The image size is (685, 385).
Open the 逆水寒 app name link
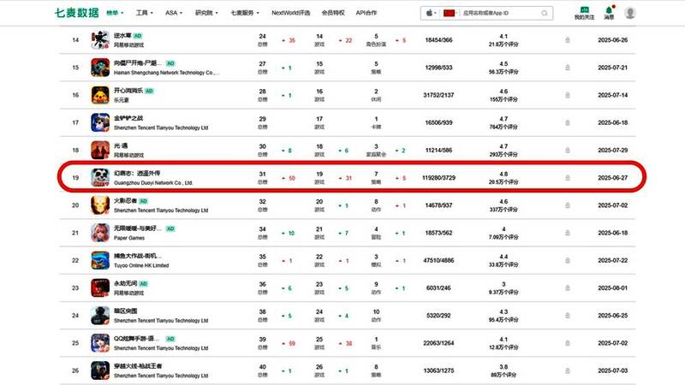[x=122, y=36]
